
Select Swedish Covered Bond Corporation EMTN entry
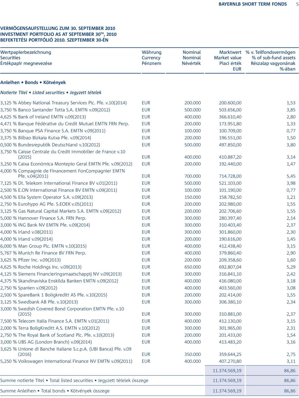pyautogui.click(x=62, y=311)
